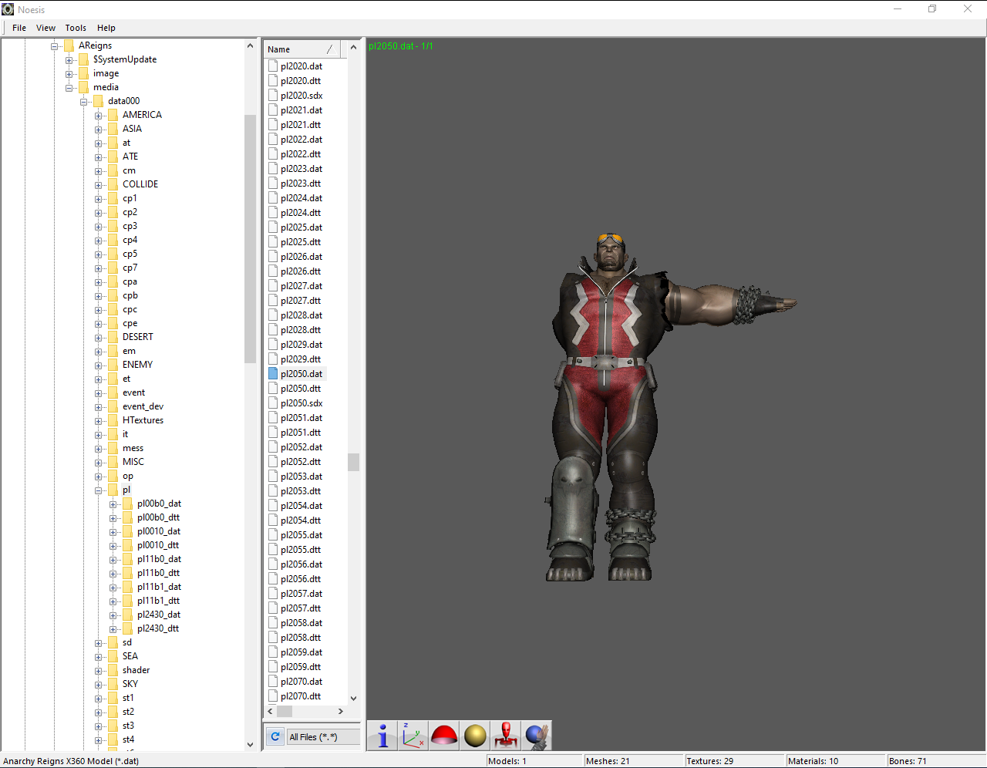Select the SEA folder in tree
987x768 pixels.
pos(130,656)
